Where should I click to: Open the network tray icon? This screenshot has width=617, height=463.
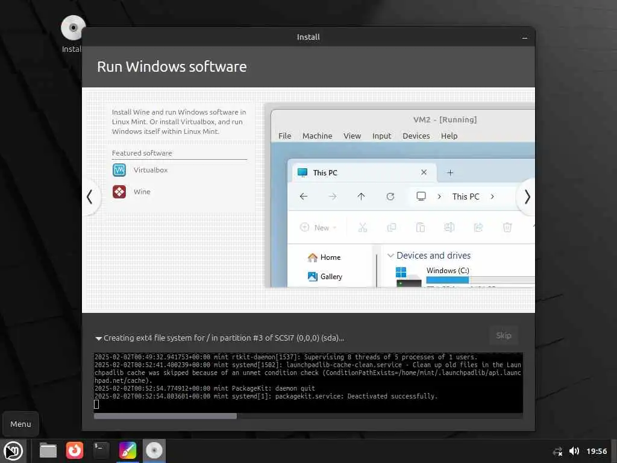click(x=557, y=451)
